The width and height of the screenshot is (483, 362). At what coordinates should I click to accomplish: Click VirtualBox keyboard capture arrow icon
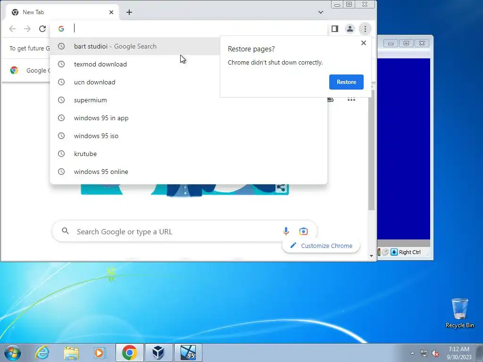pos(394,252)
